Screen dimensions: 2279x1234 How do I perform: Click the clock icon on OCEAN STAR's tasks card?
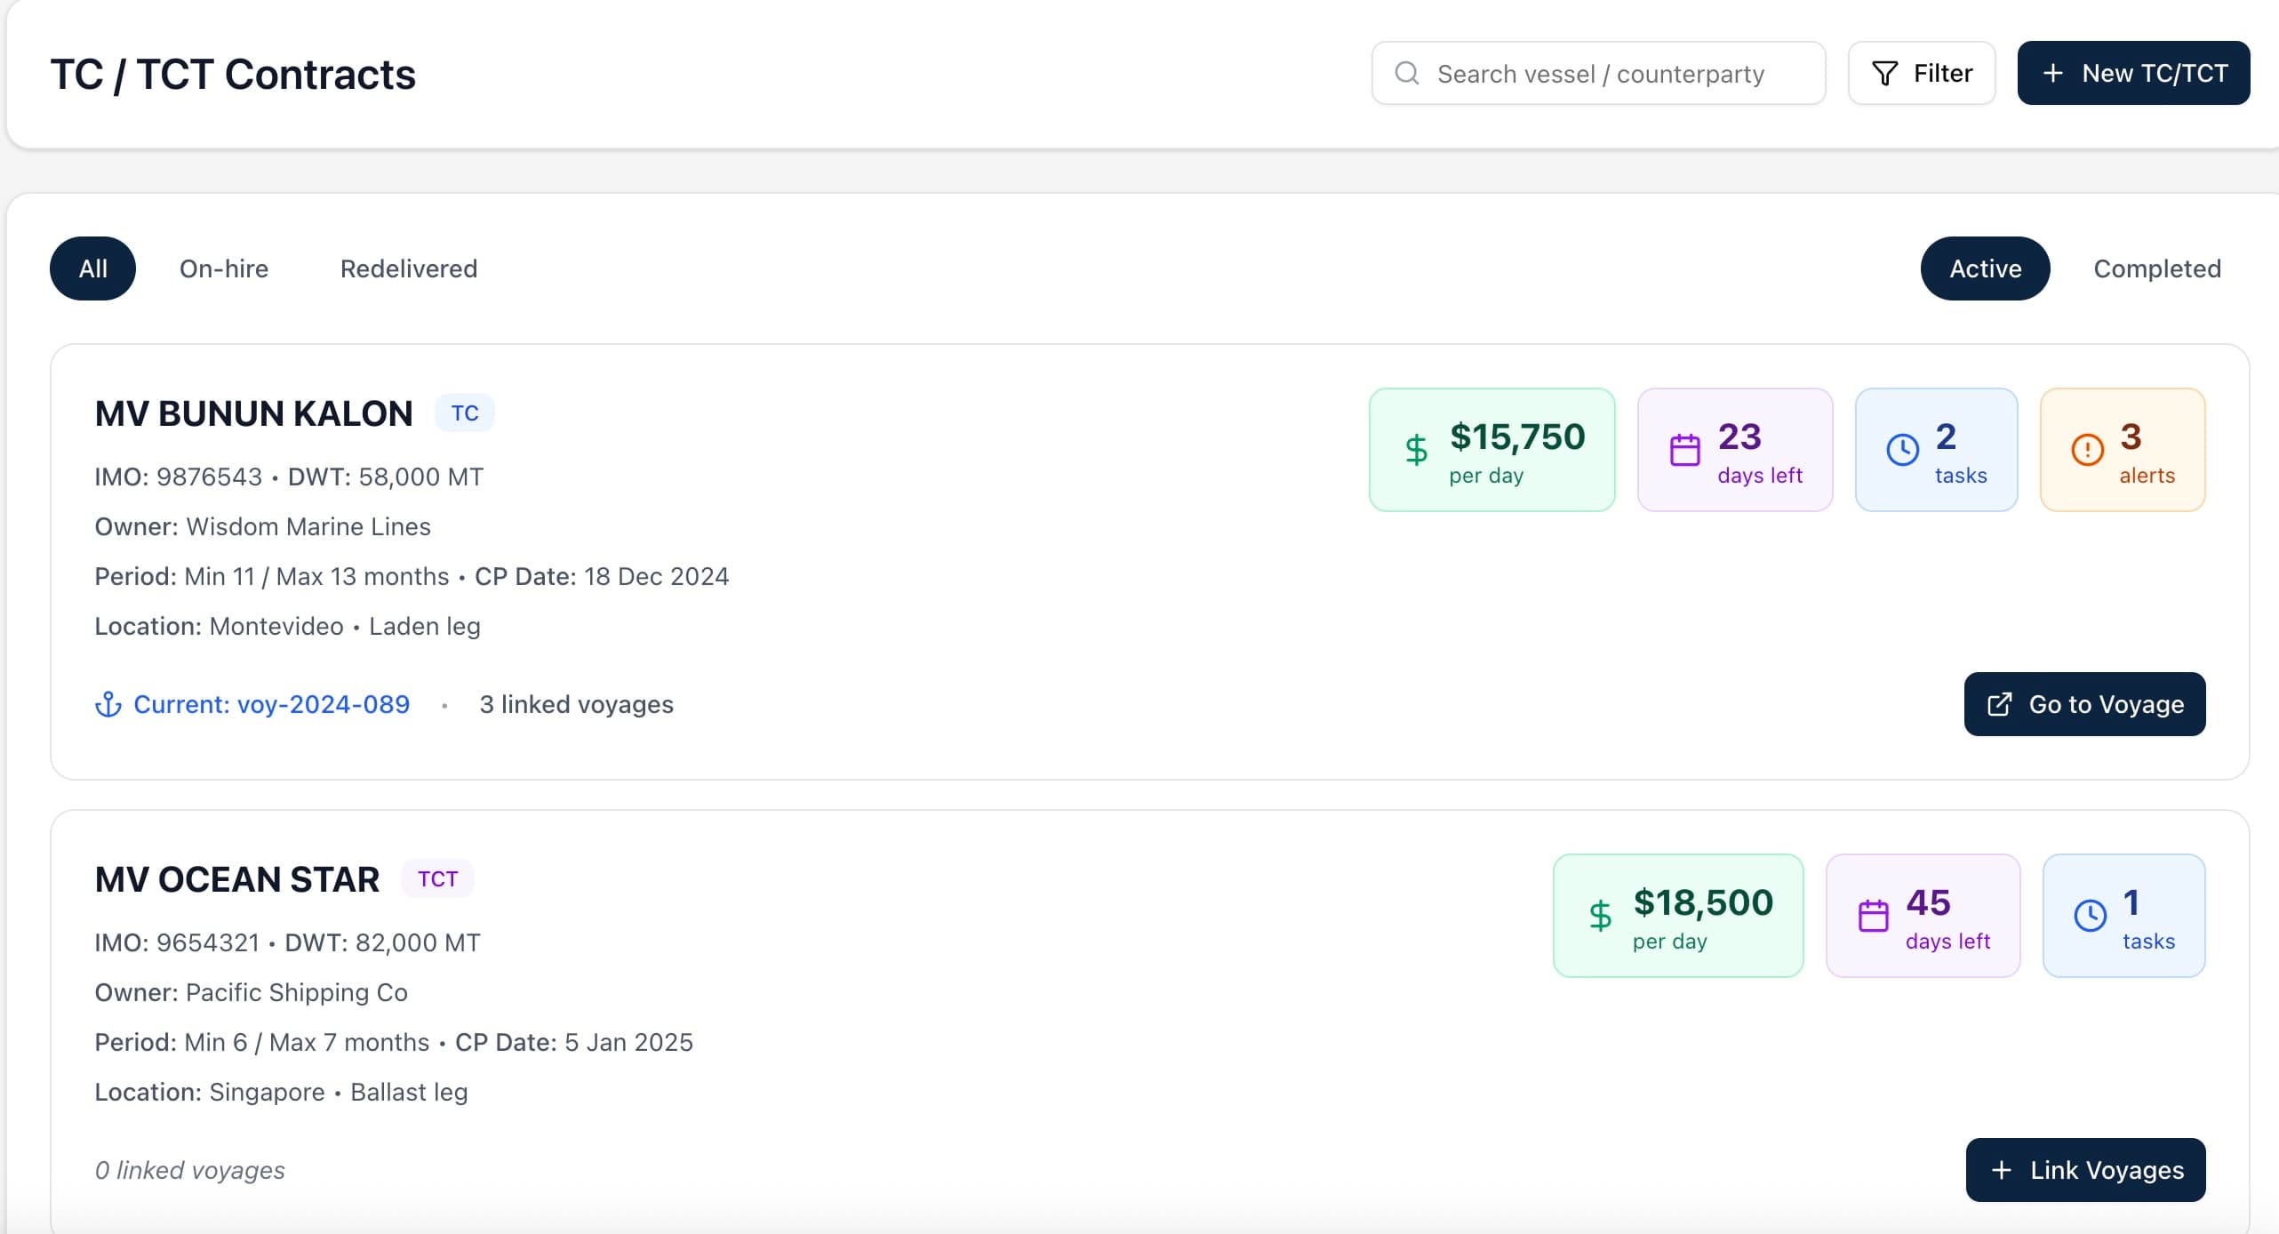tap(2090, 916)
